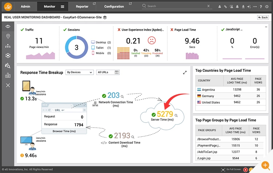
Task: Click the layers icon beside EasyKart-ECommerce-Site
Action: [105, 17]
